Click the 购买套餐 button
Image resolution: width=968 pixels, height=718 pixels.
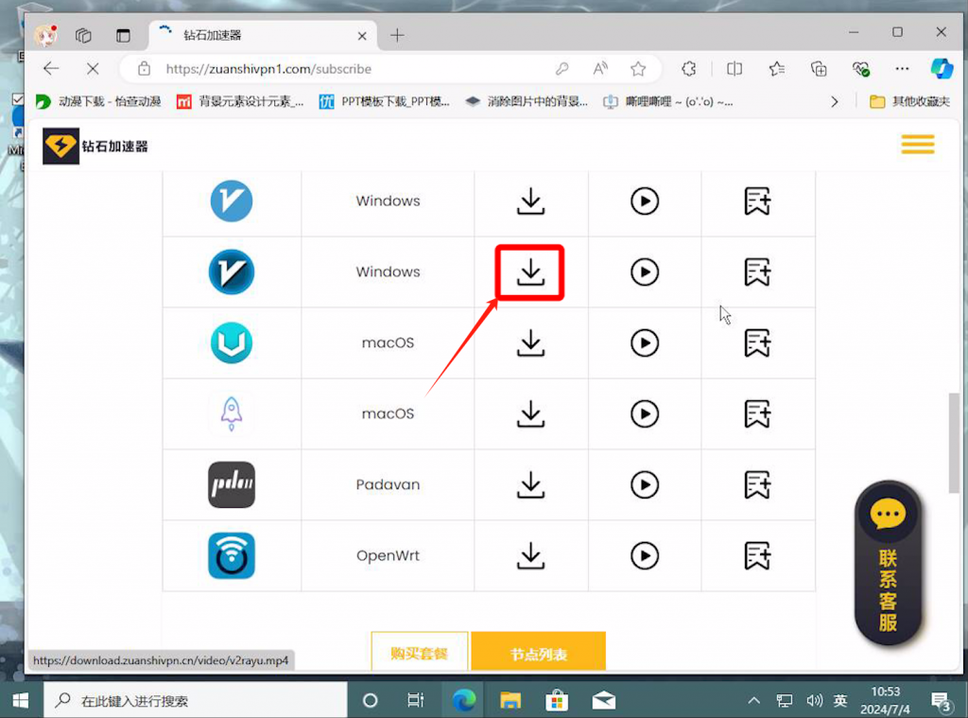(x=419, y=652)
